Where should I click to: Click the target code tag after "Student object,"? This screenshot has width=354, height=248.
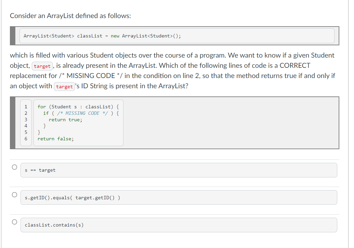(x=42, y=66)
